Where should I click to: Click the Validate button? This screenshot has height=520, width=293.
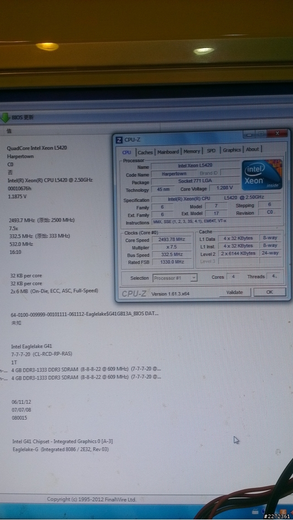(234, 292)
